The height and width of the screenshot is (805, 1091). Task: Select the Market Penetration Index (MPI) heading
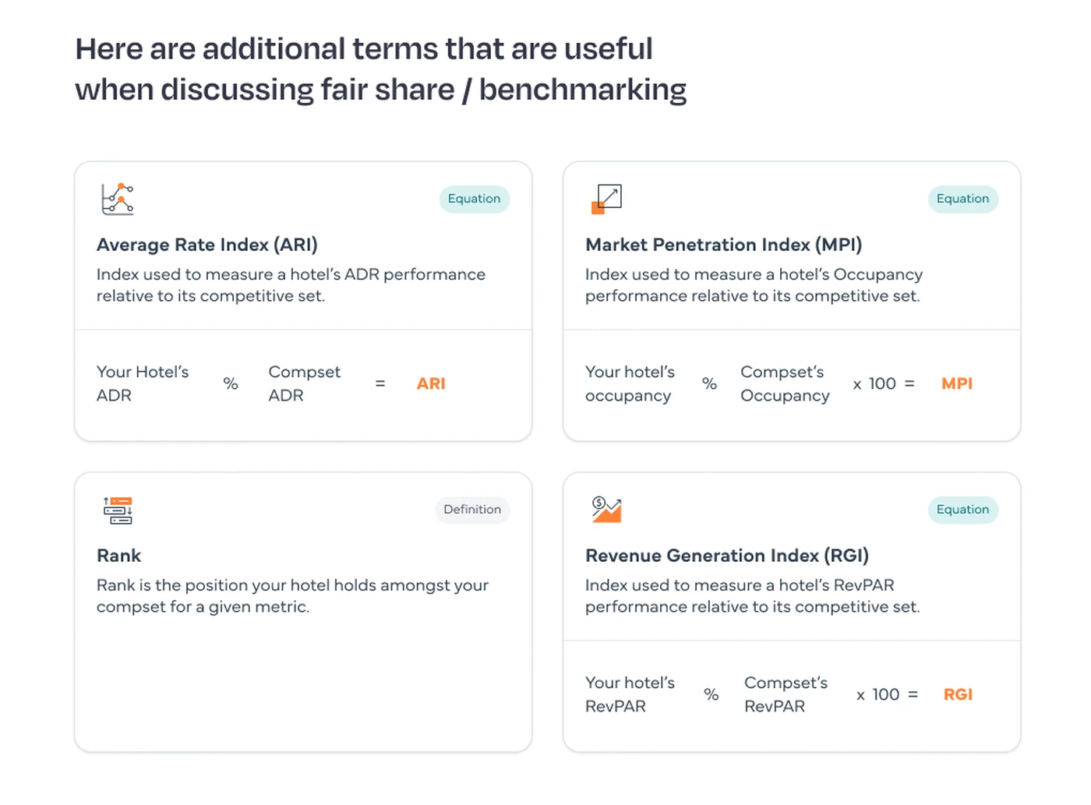click(x=723, y=245)
